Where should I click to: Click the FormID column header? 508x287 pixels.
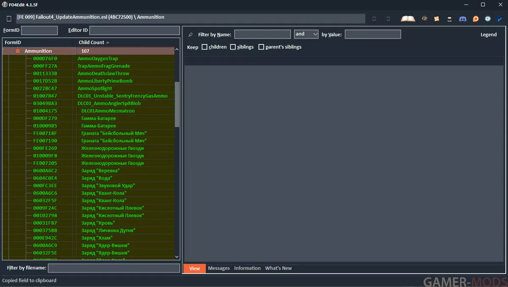13,42
